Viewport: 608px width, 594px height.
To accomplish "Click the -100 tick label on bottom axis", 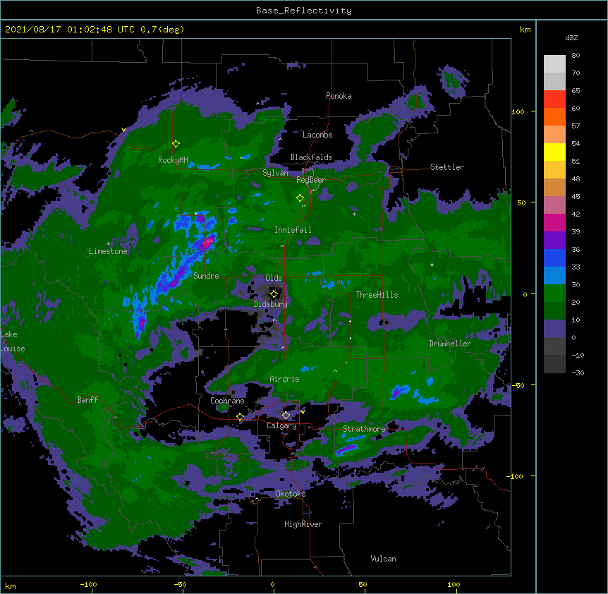I will tap(88, 584).
